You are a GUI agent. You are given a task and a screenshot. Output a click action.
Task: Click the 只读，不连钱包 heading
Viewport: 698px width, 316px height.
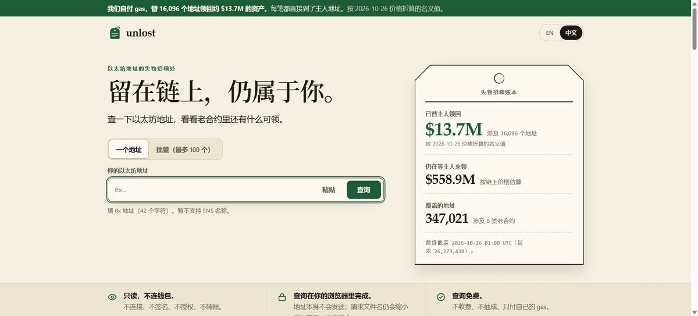click(x=149, y=296)
